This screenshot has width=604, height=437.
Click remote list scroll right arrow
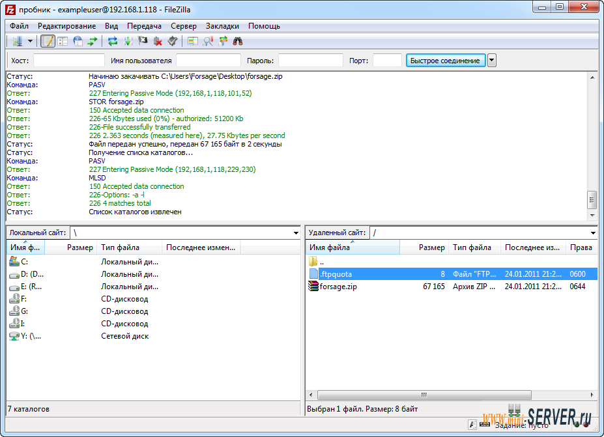point(592,395)
